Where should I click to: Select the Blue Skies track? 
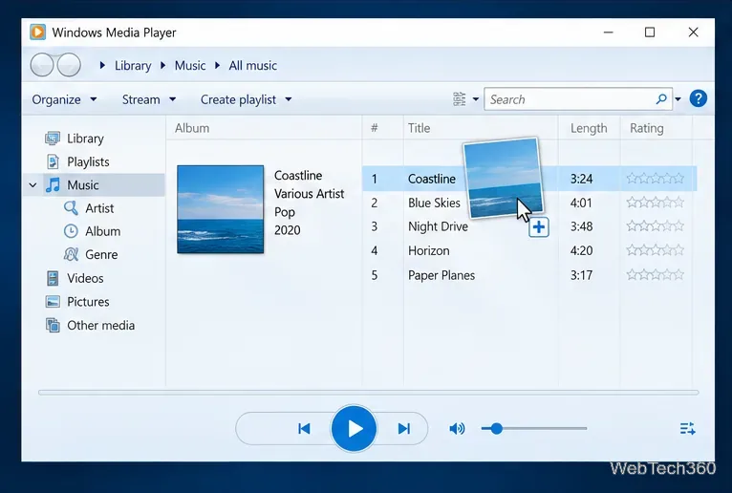point(434,203)
